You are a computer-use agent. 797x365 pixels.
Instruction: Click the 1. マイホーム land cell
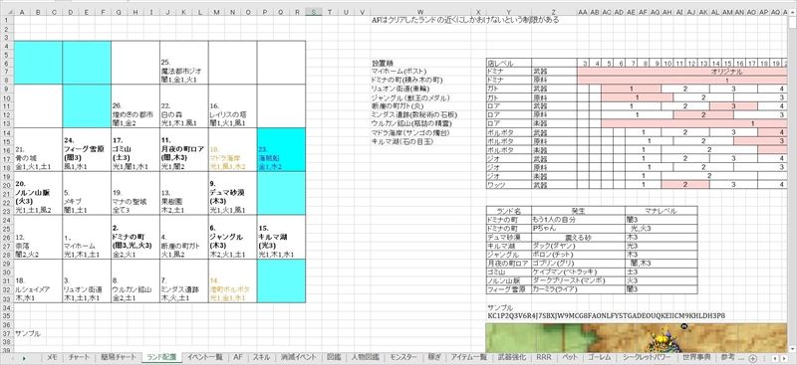point(87,237)
